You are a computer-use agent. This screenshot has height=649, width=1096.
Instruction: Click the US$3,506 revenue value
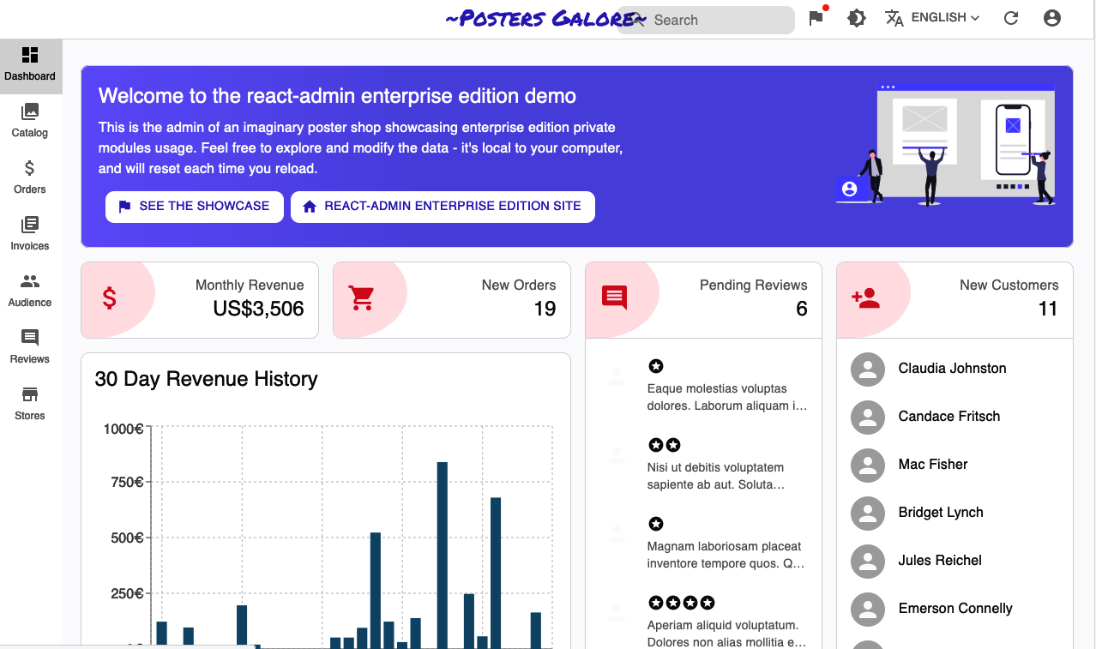click(258, 309)
